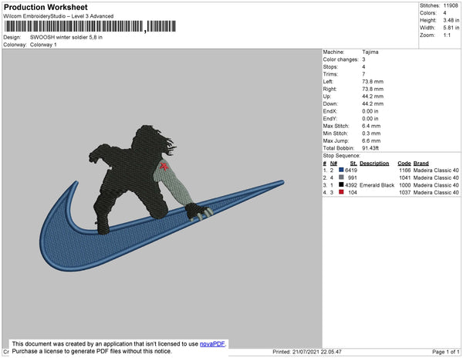Click 'Wilcom EmbroideryStudio – Level 3 Advanced' text
Screen dimensions: 463x358
tap(59, 16)
